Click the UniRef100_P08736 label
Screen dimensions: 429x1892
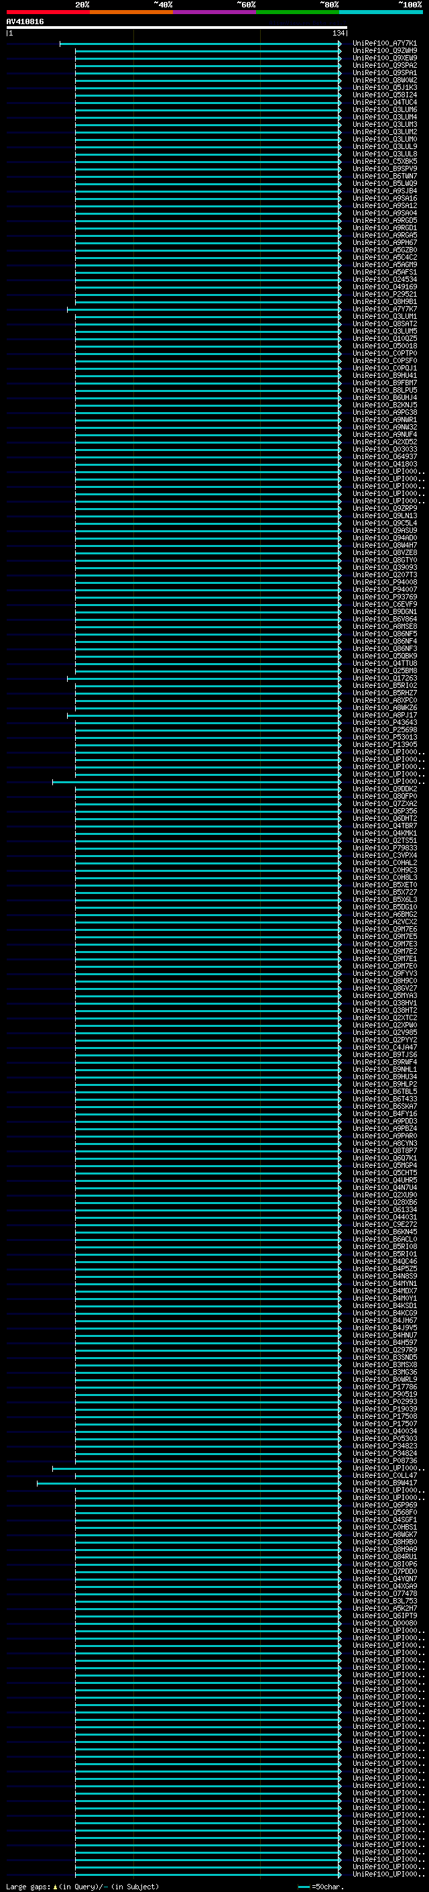point(384,1461)
